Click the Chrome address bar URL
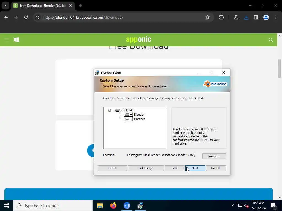 (x=83, y=17)
